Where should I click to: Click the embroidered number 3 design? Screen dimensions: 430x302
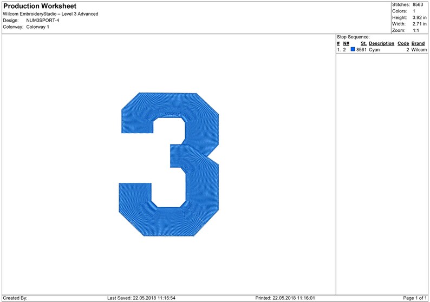[x=168, y=164]
